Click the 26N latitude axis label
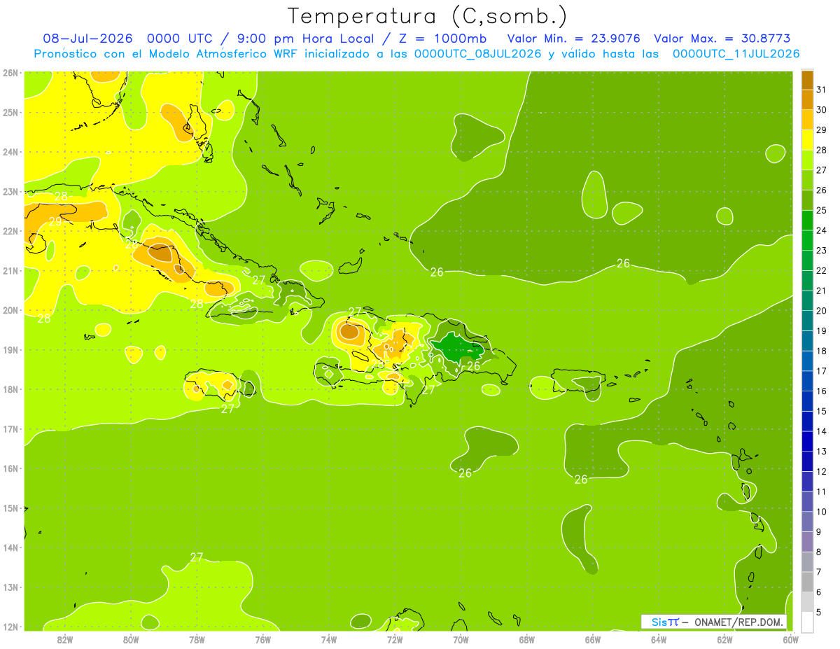The image size is (840, 649). click(10, 73)
